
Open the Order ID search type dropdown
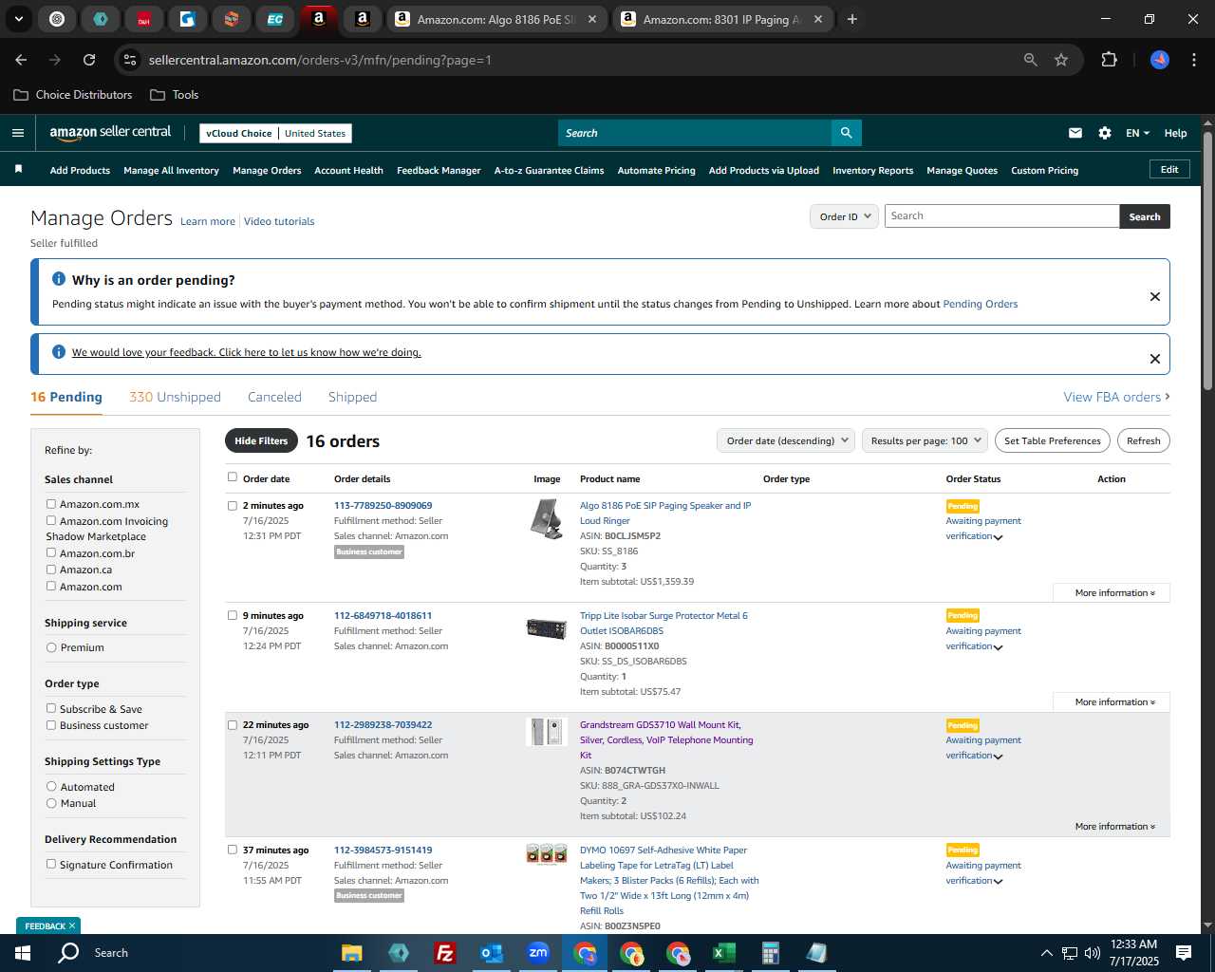click(x=845, y=216)
